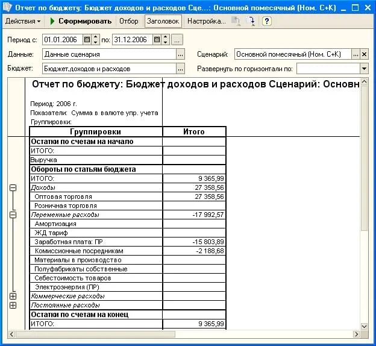Viewport: 376px width, 346px height.
Task: Click vertical scrollbar up arrow
Action: 364,82
